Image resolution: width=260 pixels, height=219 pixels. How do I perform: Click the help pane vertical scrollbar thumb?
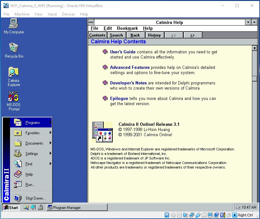(x=255, y=79)
